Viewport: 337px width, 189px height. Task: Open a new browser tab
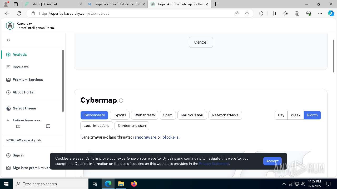point(216,4)
